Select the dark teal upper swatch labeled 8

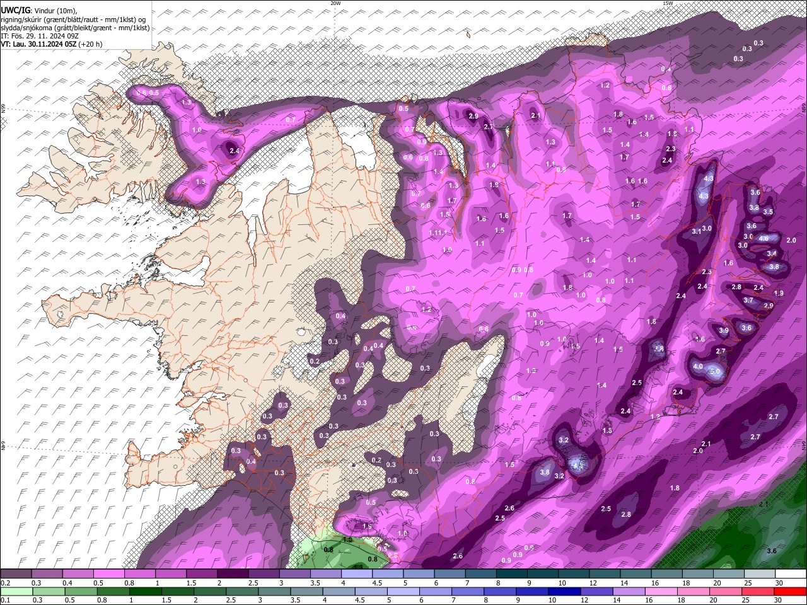tap(512, 574)
